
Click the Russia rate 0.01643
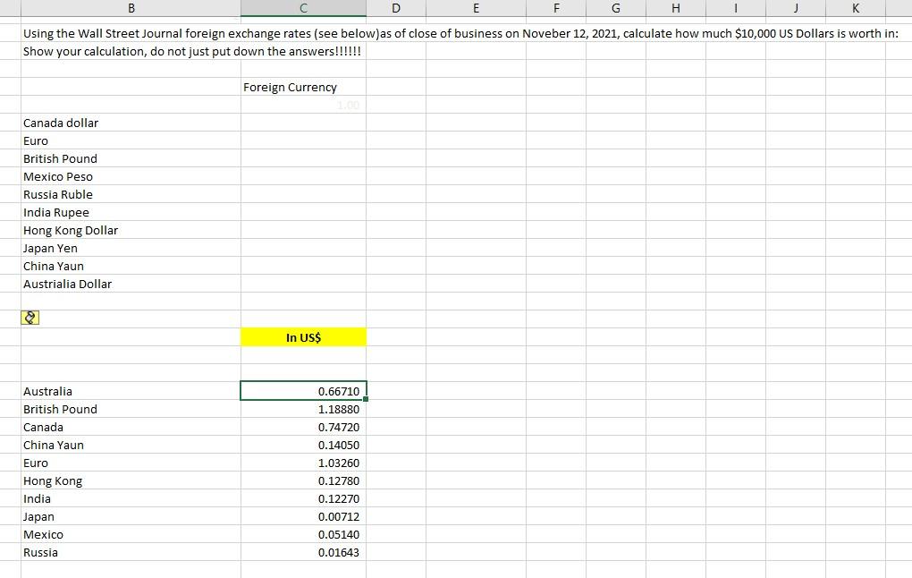point(303,552)
